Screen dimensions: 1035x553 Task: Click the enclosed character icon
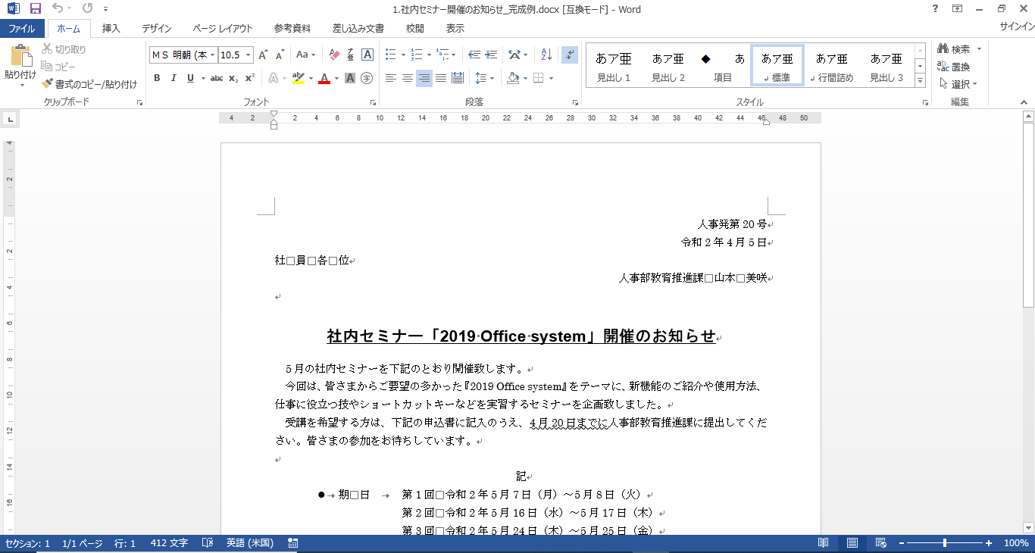click(367, 78)
